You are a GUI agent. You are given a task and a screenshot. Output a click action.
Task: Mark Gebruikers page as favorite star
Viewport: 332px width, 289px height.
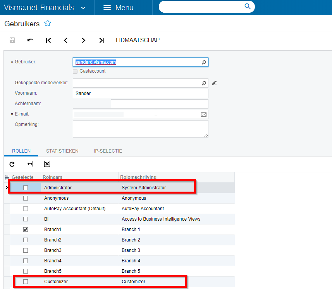click(48, 24)
